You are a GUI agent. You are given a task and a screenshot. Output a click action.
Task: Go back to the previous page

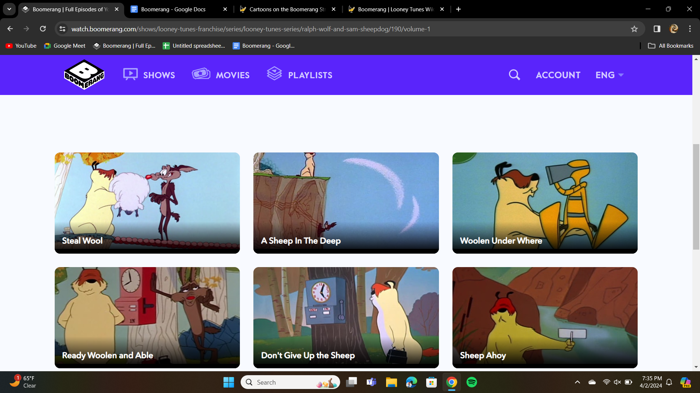point(10,29)
